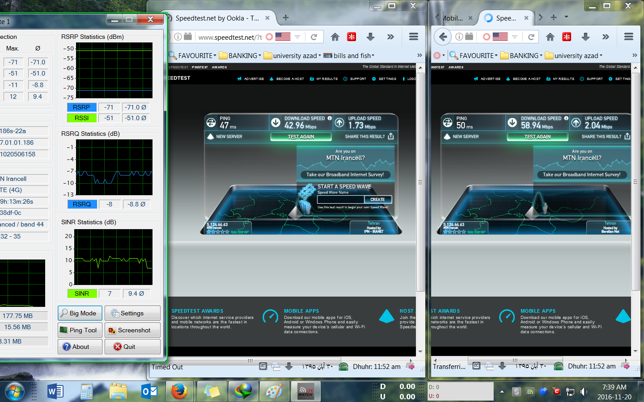Viewport: 644px width, 402px height.
Task: Open Outlook from the taskbar
Action: tap(149, 392)
